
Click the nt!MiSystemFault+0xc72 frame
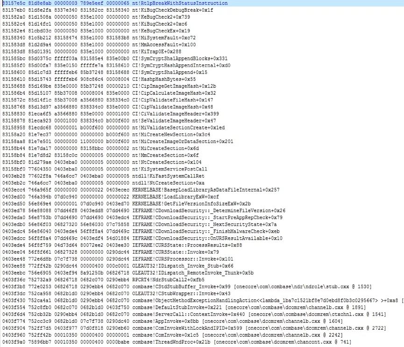(99, 38)
